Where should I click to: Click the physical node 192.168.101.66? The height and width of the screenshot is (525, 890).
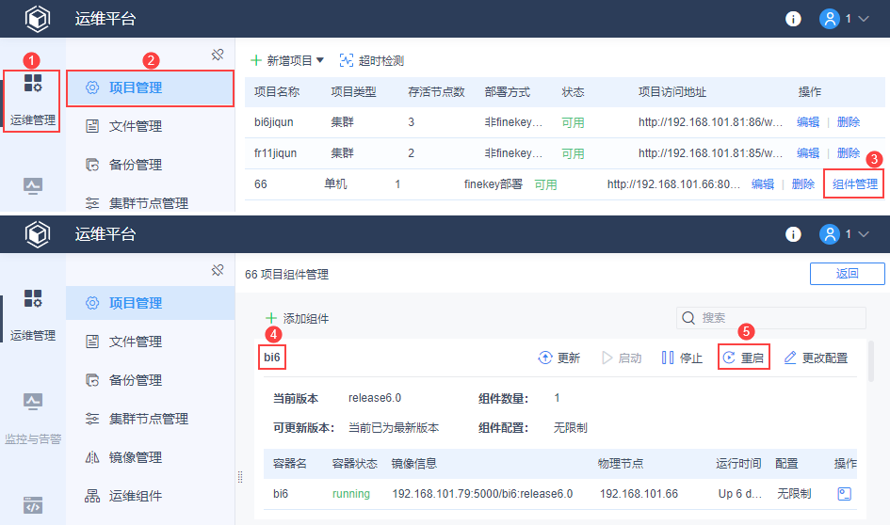[x=639, y=494]
